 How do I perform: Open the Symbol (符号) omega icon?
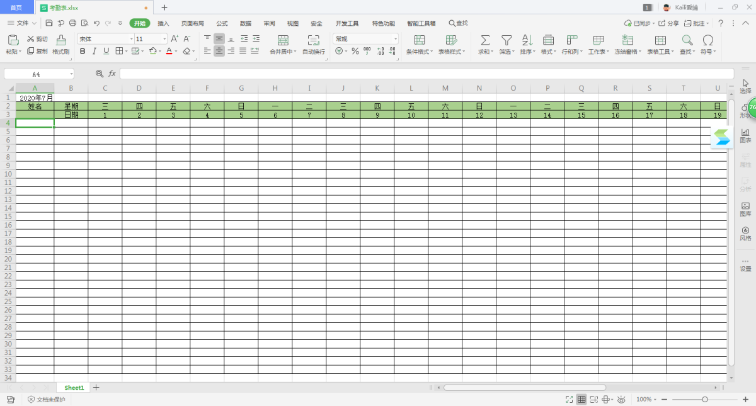(708, 40)
